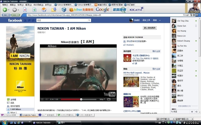Refresh the page with the green arrows icon

tap(34, 10)
